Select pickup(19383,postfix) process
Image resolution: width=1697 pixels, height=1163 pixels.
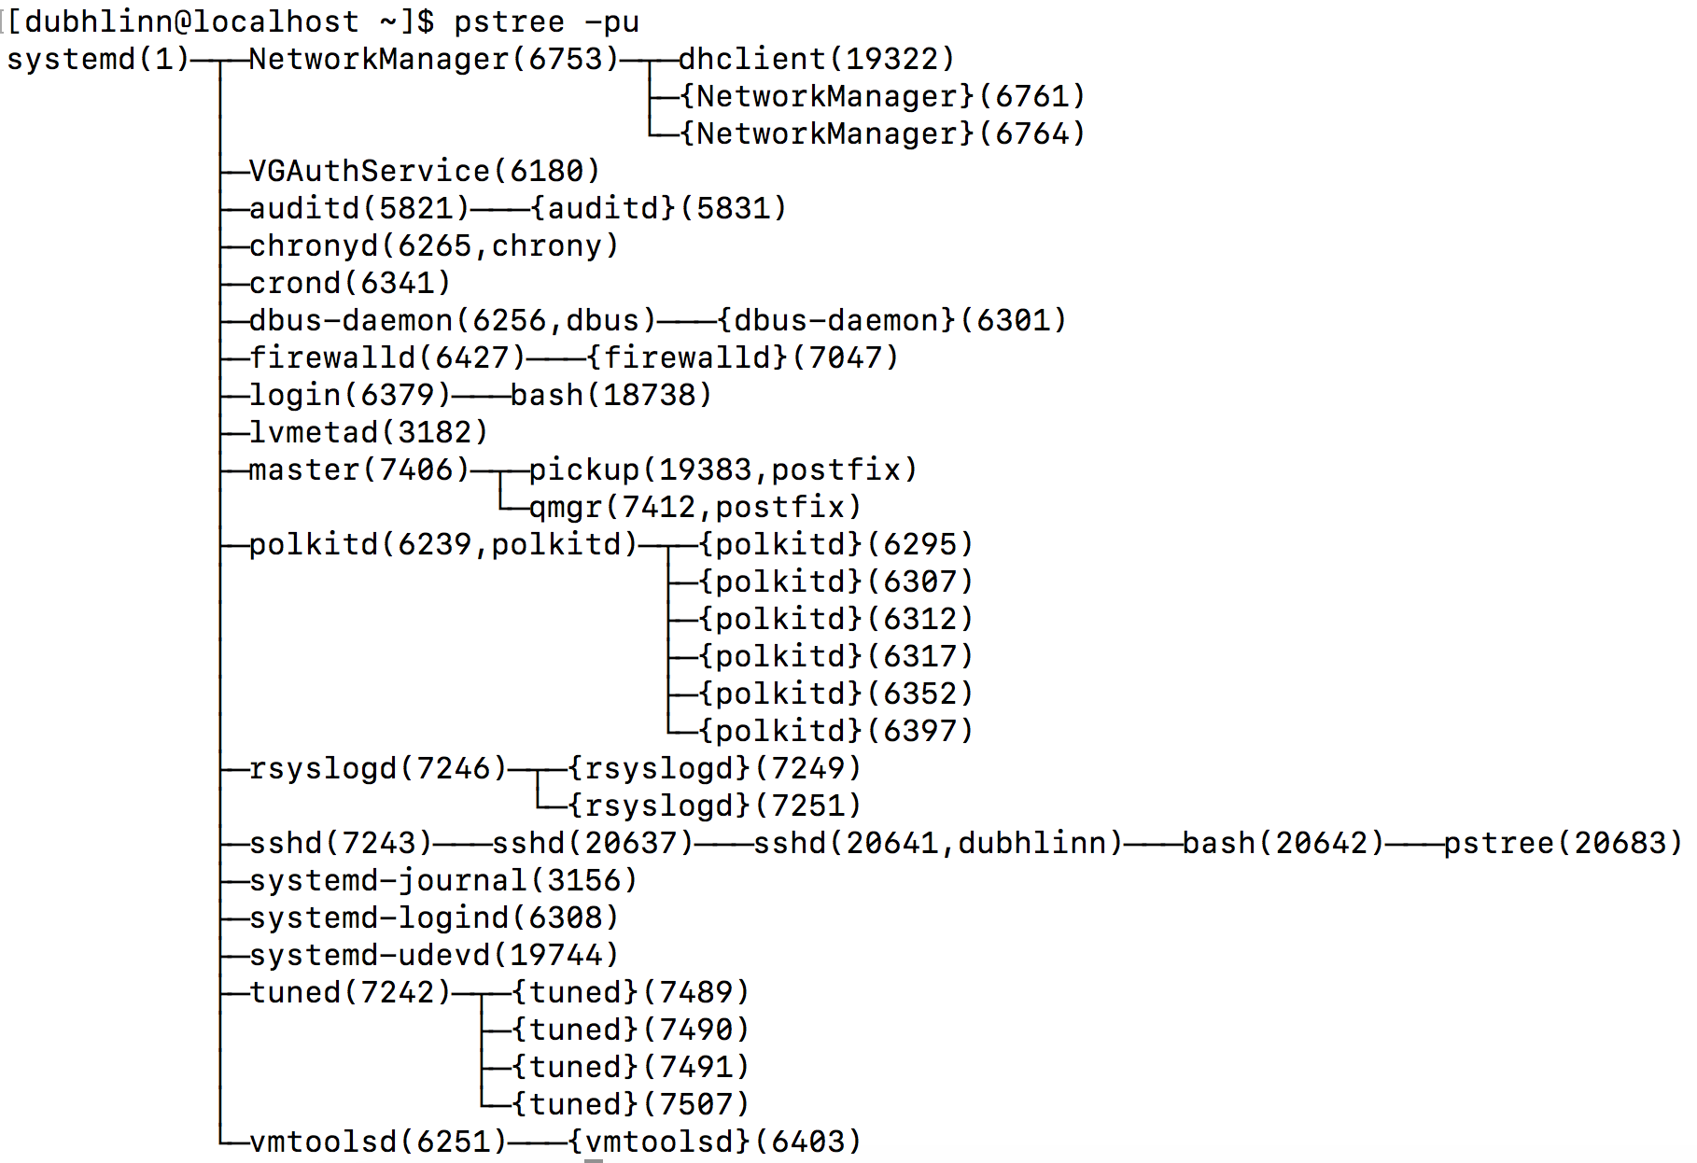click(723, 469)
